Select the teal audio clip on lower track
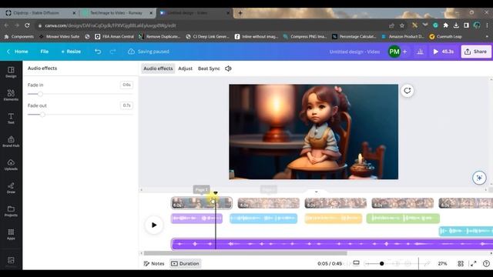The height and width of the screenshot is (277, 493). pos(466,231)
